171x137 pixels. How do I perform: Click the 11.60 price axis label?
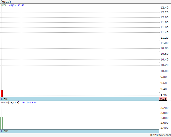tap(164, 27)
